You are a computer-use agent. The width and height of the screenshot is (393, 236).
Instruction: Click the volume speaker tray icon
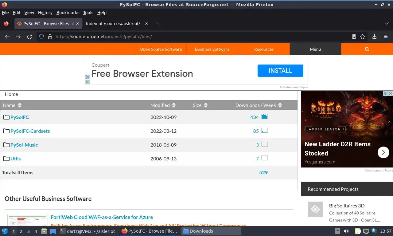point(346,231)
